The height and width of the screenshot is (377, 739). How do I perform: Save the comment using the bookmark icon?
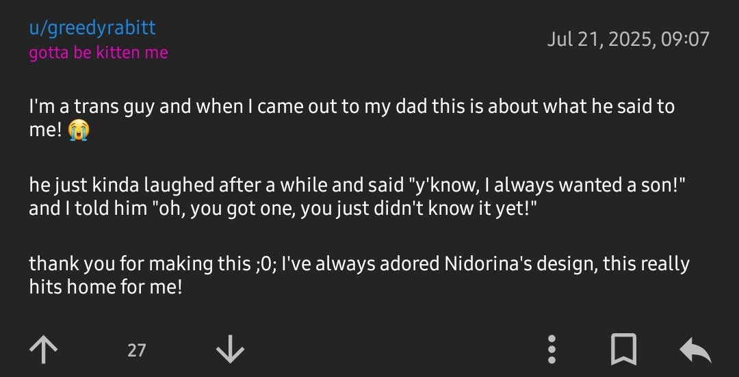pos(623,350)
